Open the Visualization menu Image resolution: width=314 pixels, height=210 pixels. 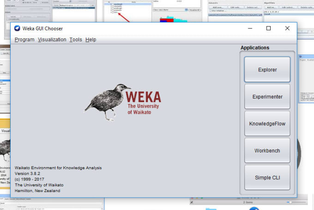pyautogui.click(x=52, y=40)
